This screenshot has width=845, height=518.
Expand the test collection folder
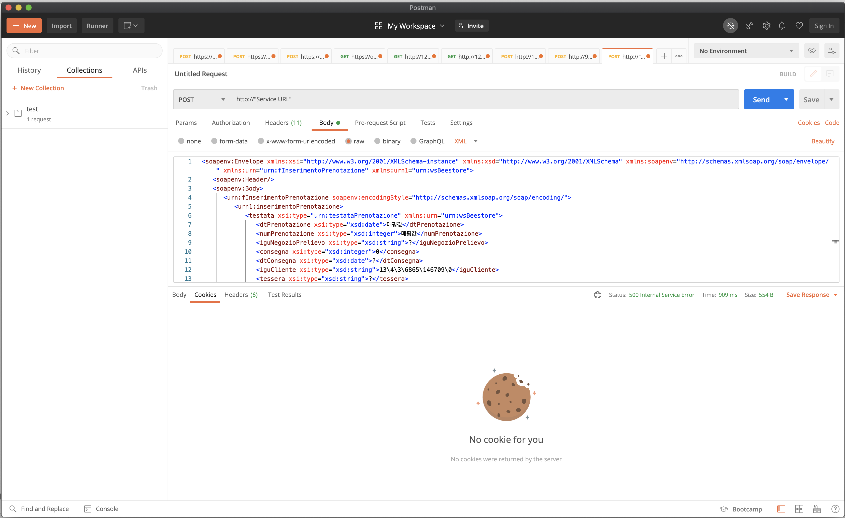[x=8, y=113]
